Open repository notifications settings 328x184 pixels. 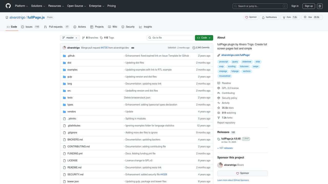point(269,17)
